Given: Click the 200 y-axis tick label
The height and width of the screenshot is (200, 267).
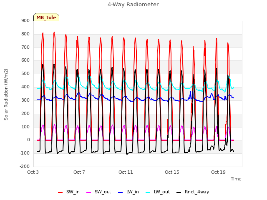Looking at the screenshot, I should pos(25,113).
